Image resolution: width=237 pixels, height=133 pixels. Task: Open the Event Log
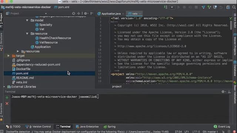[x=222, y=127]
